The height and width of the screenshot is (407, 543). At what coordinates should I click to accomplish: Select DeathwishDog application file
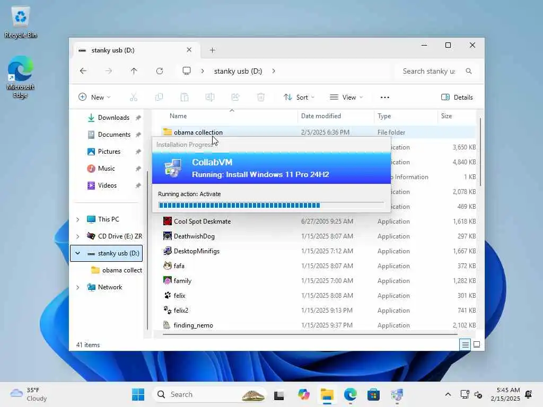[x=318, y=236]
